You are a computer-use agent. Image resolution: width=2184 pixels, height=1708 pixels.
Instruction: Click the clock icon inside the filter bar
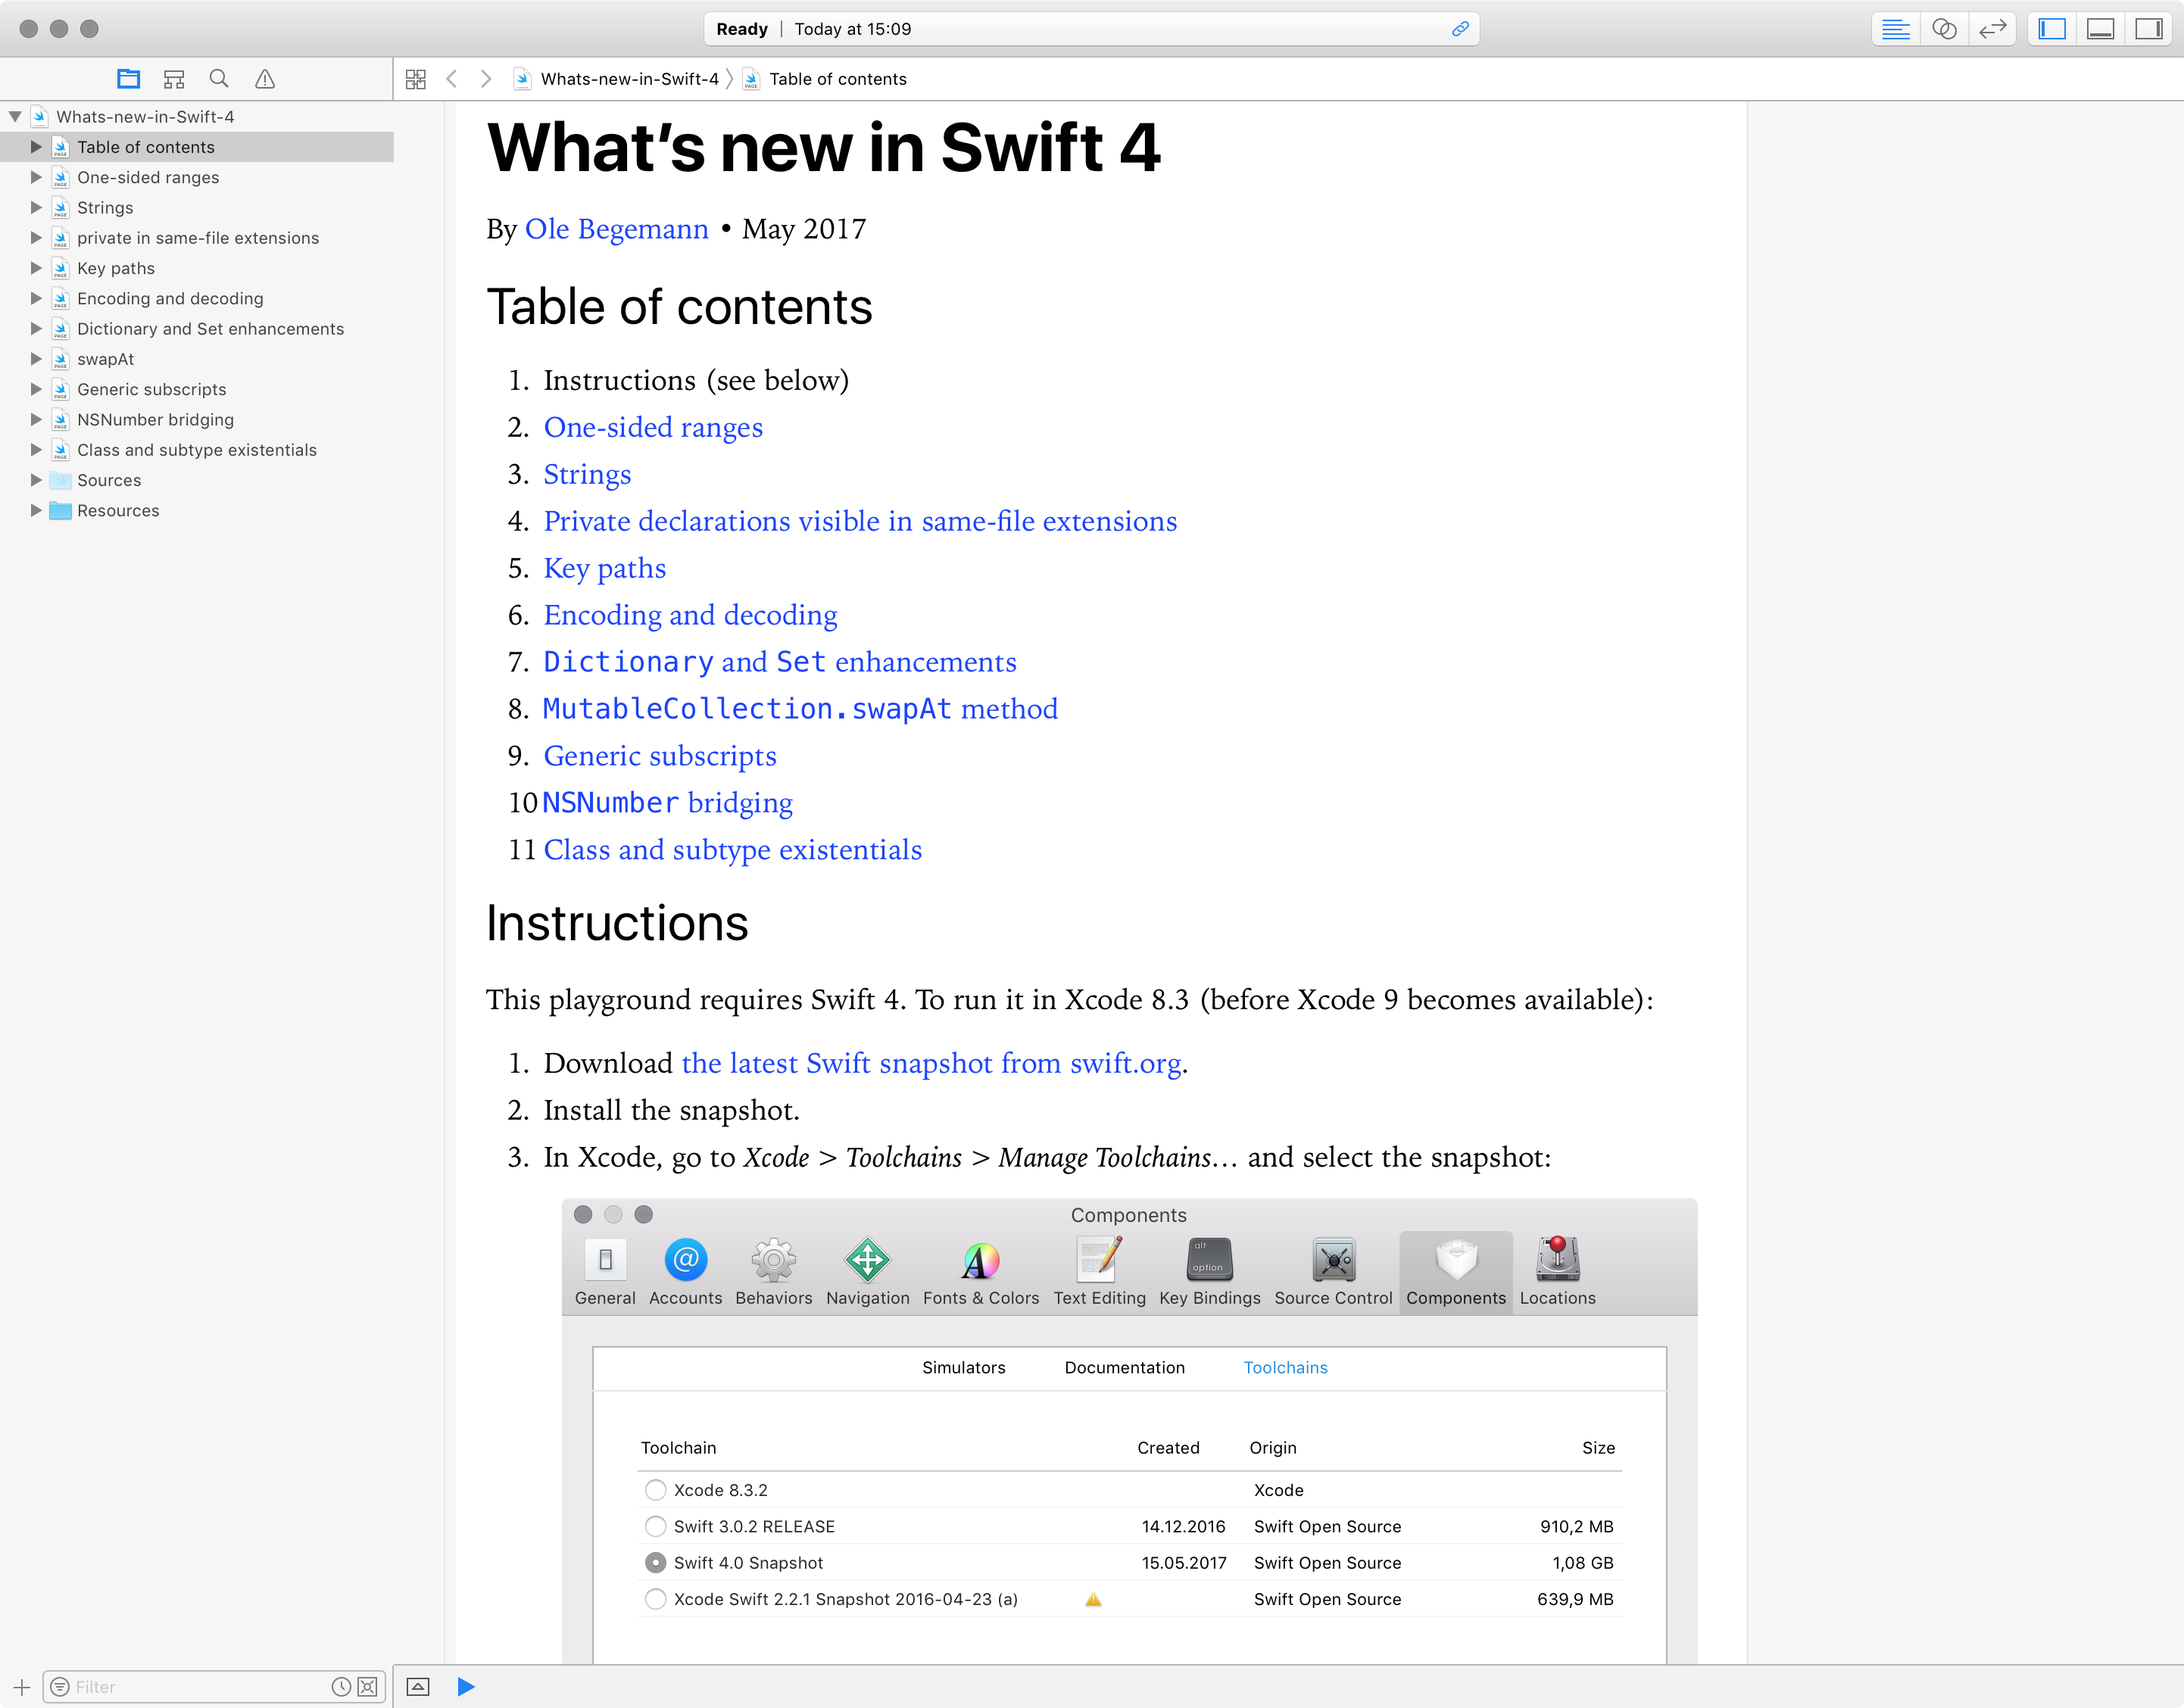click(x=339, y=1686)
